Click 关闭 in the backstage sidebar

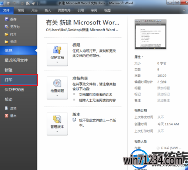11,42
